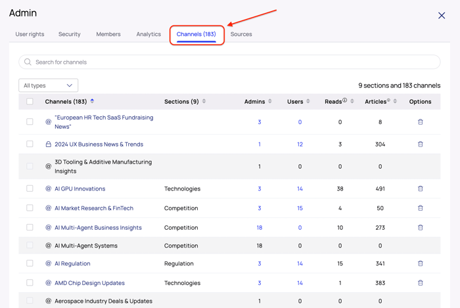Image resolution: width=460 pixels, height=308 pixels.
Task: Delete the AI GPU Innovations channel
Action: 421,188
